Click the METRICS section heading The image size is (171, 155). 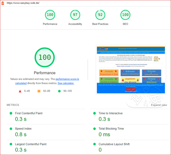tap(13, 105)
